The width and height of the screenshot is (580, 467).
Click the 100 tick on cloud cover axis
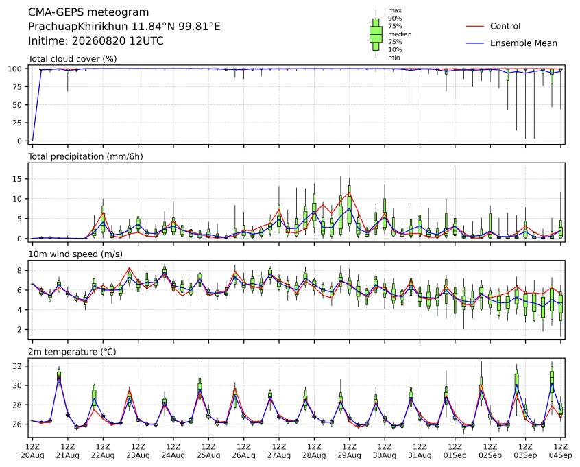(x=16, y=69)
